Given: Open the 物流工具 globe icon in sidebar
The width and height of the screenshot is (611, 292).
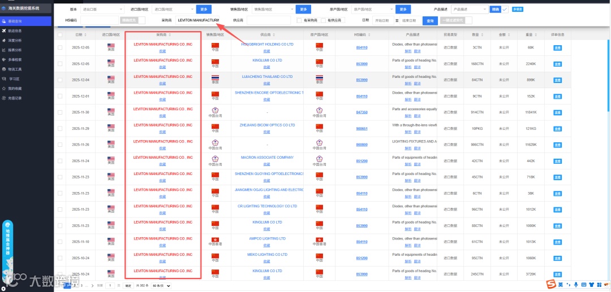Looking at the screenshot, I should pyautogui.click(x=4, y=69).
